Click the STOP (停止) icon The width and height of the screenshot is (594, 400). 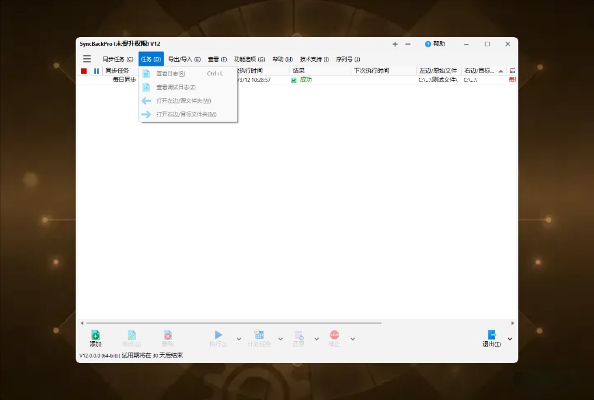334,335
